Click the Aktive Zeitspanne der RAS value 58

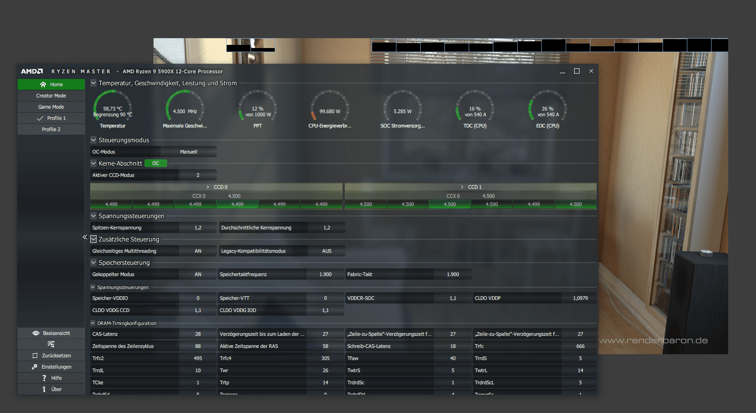pyautogui.click(x=325, y=346)
